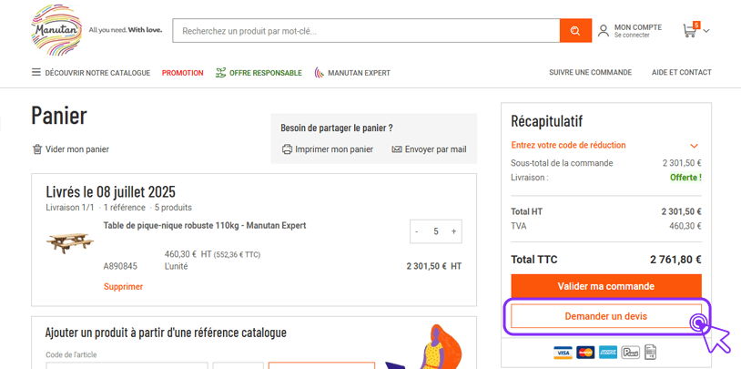This screenshot has height=369, width=741.
Task: Click the Mastercard icon
Action: [x=585, y=353]
